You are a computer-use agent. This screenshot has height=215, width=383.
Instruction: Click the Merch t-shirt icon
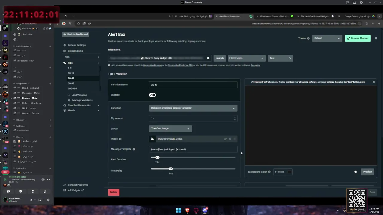(65, 110)
